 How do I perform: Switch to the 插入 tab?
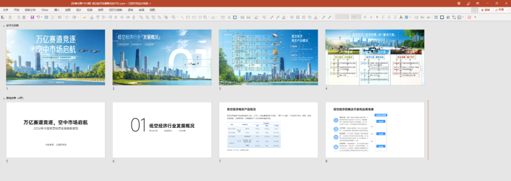pos(57,10)
